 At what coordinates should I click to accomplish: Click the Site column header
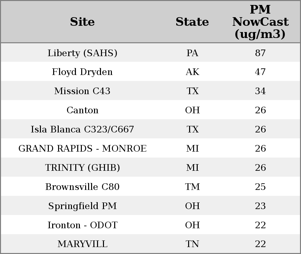tap(83, 22)
